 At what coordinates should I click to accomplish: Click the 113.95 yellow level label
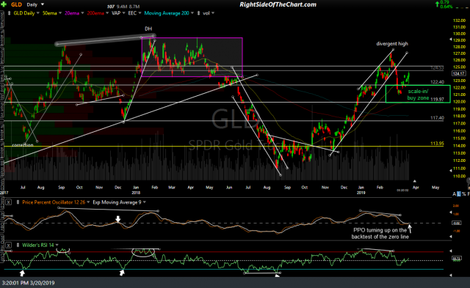click(437, 143)
